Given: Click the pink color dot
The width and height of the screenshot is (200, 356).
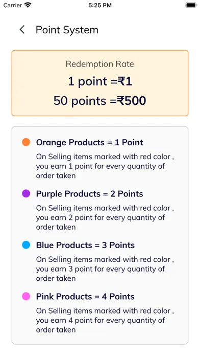Looking at the screenshot, I should click(x=26, y=296).
